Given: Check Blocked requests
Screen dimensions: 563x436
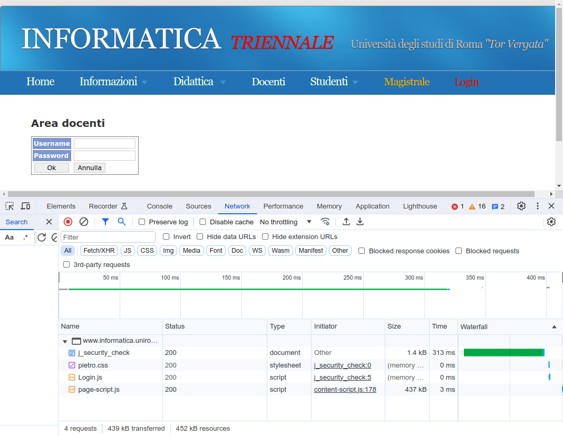Looking at the screenshot, I should tap(459, 251).
